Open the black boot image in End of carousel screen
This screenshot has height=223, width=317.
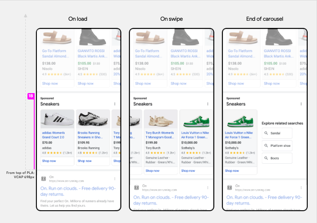(x=279, y=37)
